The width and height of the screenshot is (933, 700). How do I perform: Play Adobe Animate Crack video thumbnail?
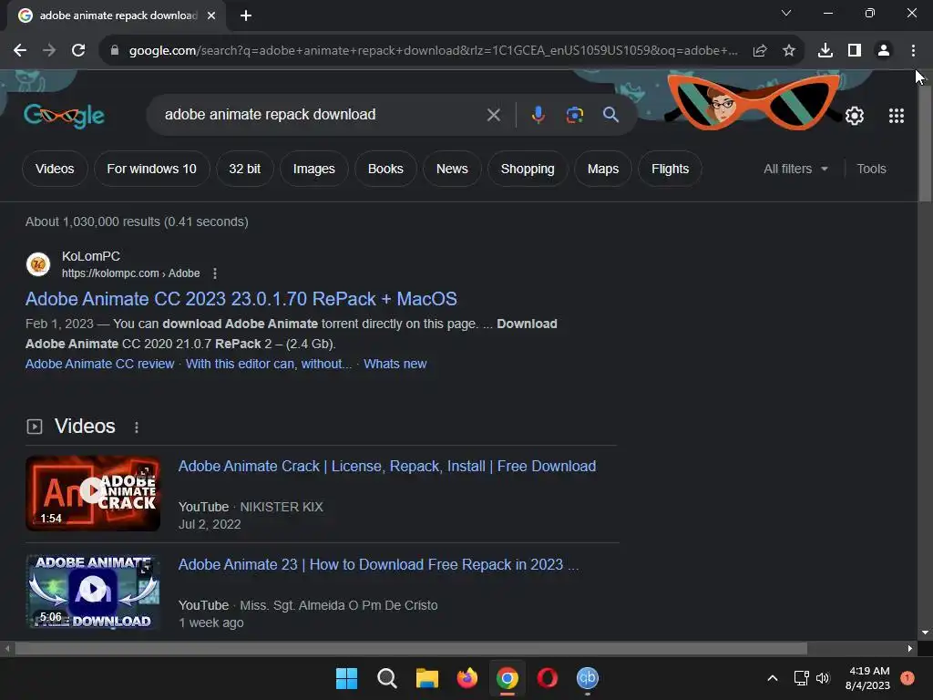pyautogui.click(x=93, y=493)
